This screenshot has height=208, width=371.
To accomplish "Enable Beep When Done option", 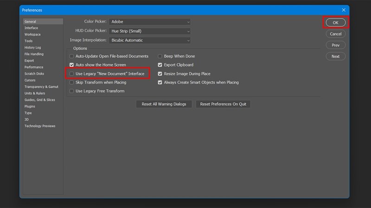I will coord(160,56).
